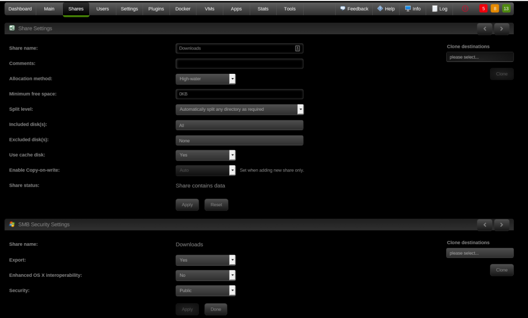Open the red 5 notifications badge
528x318 pixels.
[x=483, y=8]
